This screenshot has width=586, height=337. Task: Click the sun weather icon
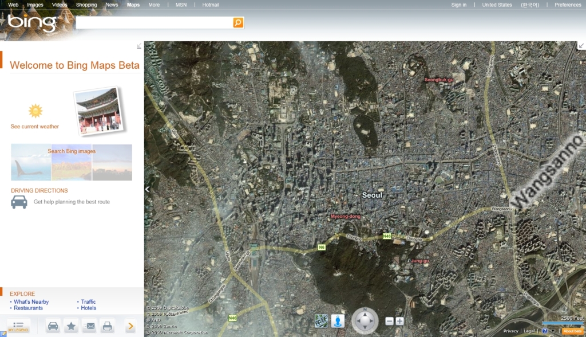(35, 111)
